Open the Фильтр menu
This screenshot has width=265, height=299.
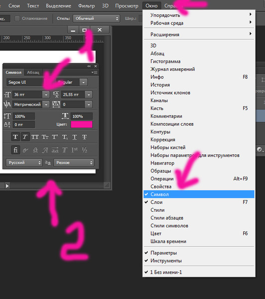87,5
